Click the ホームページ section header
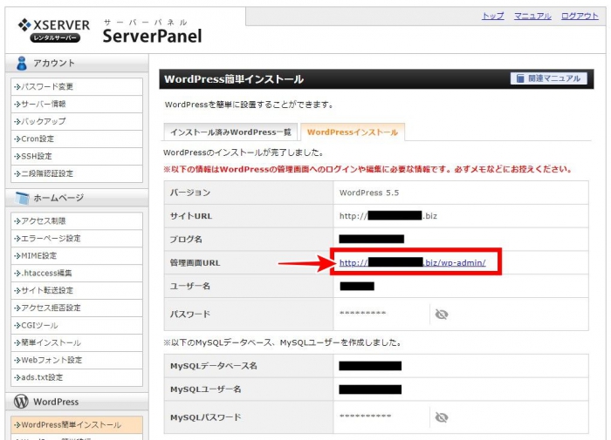 (x=77, y=198)
